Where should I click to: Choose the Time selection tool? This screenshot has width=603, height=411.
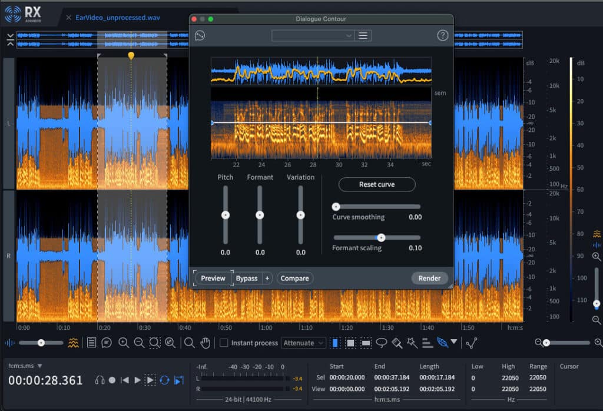[335, 343]
